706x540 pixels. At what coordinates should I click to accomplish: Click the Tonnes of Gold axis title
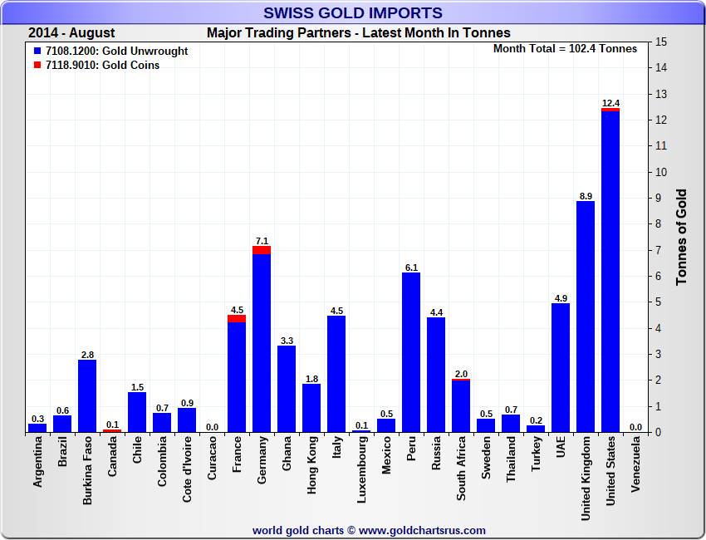click(x=681, y=238)
